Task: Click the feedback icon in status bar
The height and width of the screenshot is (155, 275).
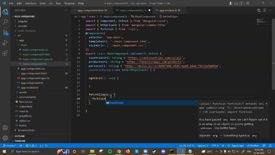Action: click(264, 146)
